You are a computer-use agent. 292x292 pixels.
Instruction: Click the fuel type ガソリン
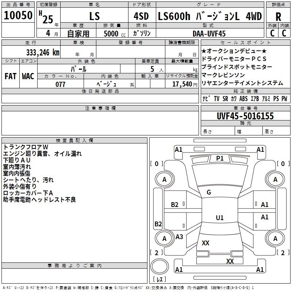(x=142, y=33)
